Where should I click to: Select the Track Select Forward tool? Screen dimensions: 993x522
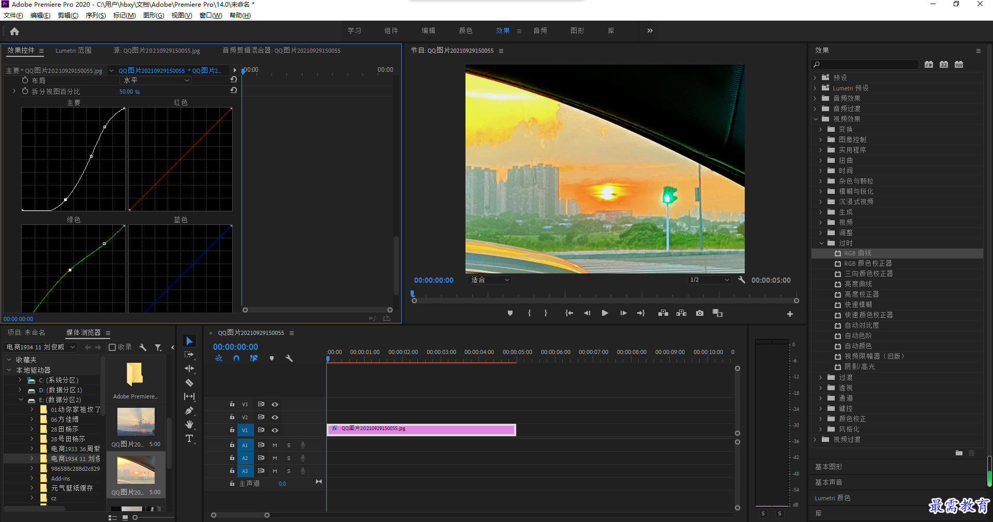tap(189, 355)
